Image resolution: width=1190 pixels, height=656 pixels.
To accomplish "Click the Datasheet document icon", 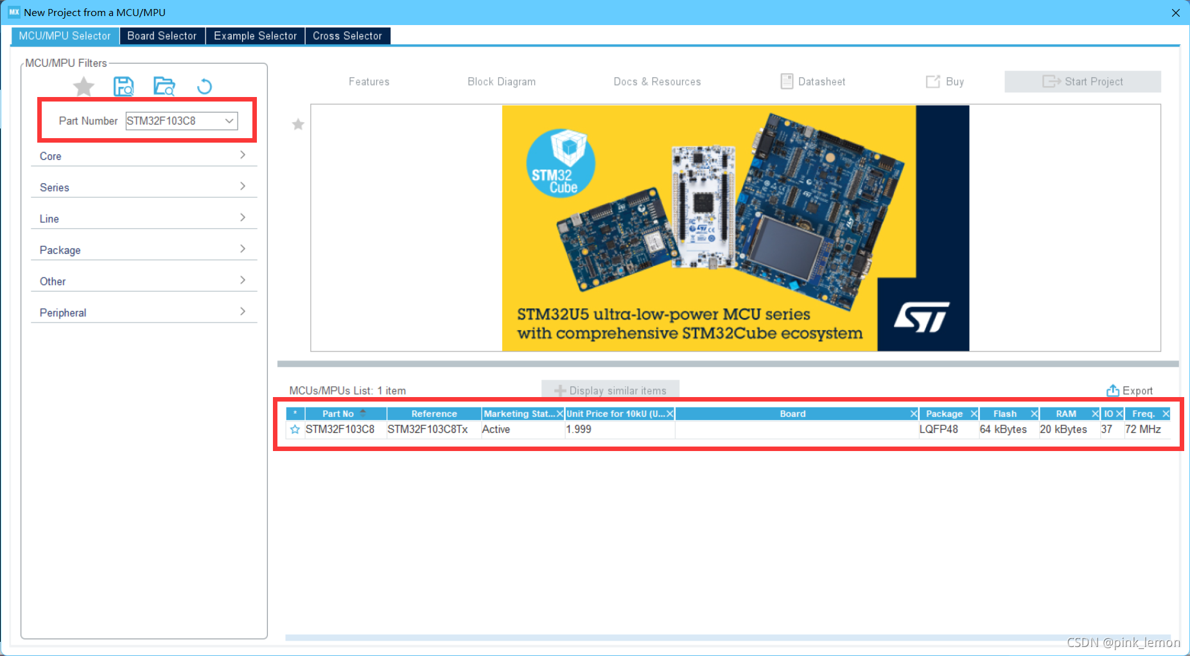I will coord(787,81).
